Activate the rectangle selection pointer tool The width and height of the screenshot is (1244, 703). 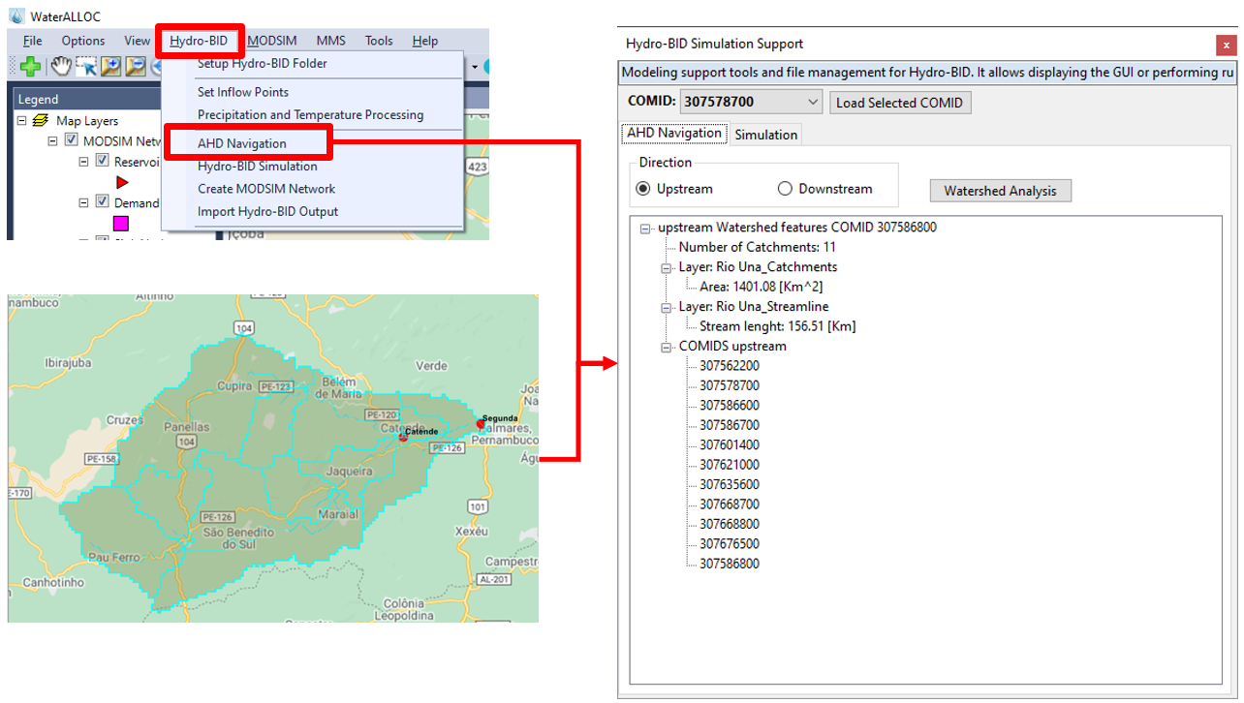point(86,66)
